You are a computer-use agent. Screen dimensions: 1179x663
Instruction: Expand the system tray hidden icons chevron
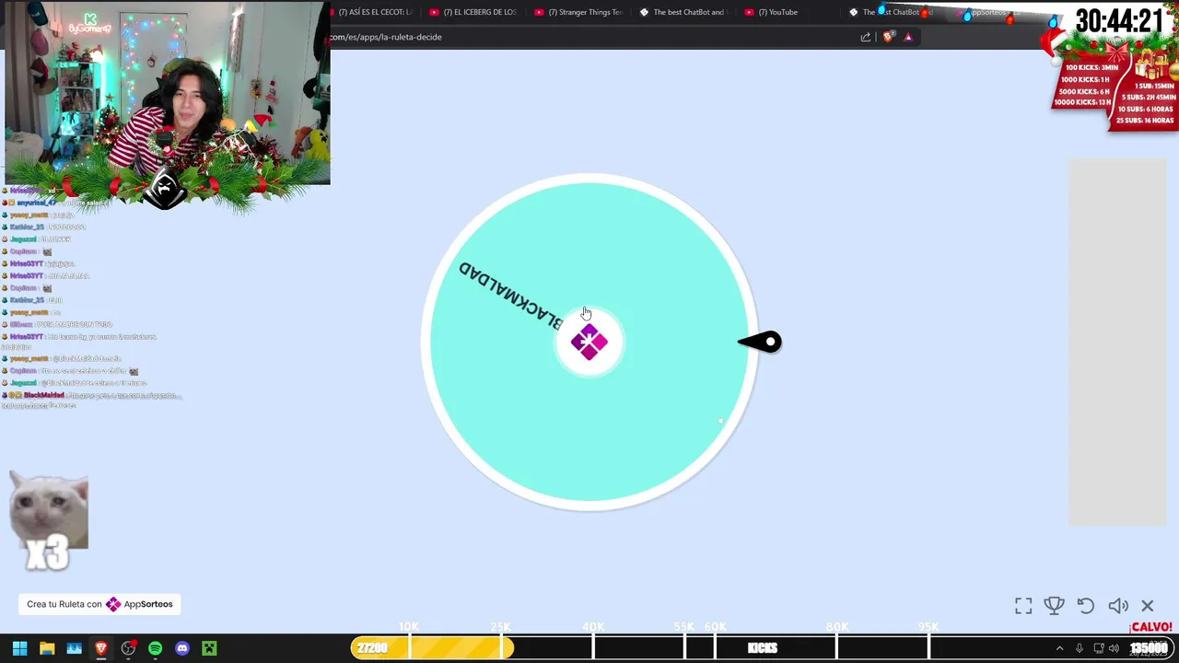tap(1059, 648)
